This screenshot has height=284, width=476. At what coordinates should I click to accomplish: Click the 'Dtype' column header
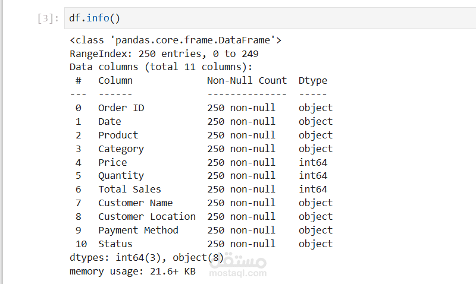coord(313,80)
